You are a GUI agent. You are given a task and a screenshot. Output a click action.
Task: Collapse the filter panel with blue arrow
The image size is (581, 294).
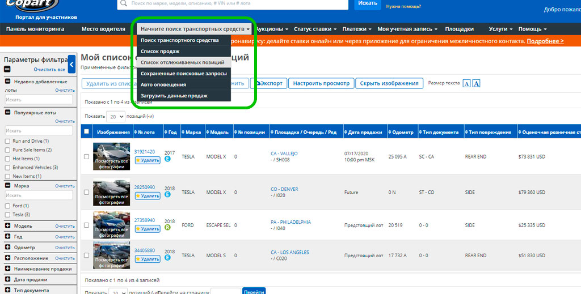(72, 65)
